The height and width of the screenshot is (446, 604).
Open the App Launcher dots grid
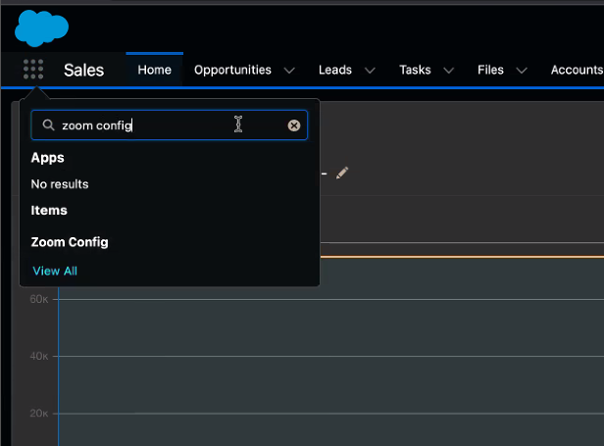pos(33,70)
